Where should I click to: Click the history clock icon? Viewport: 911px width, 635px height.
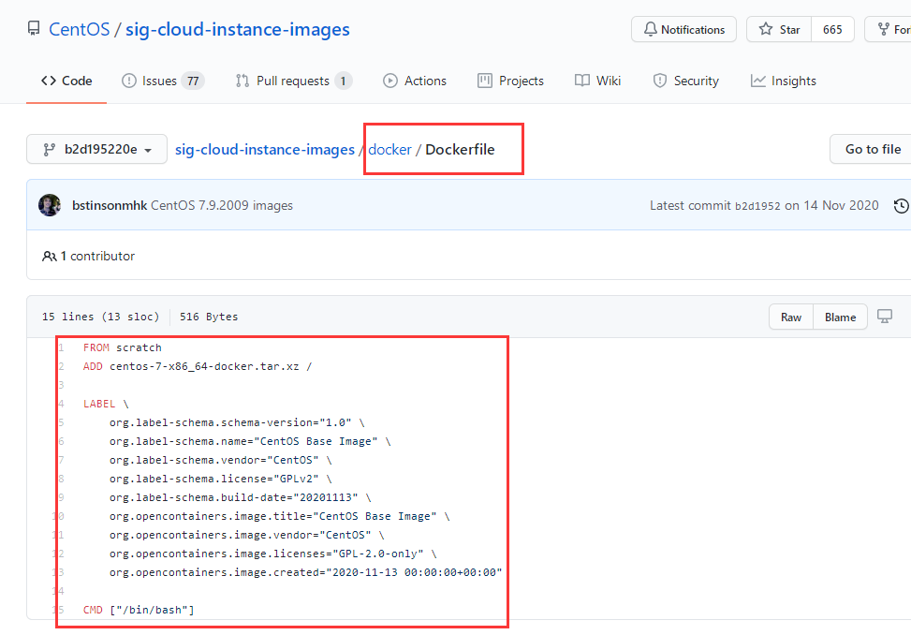tap(901, 205)
